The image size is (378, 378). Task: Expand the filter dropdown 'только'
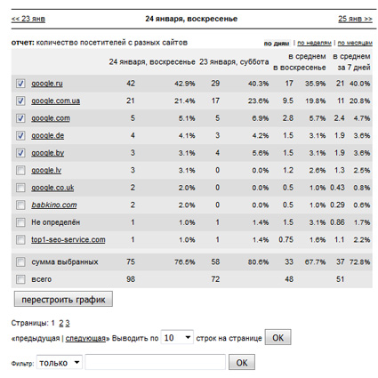60,363
